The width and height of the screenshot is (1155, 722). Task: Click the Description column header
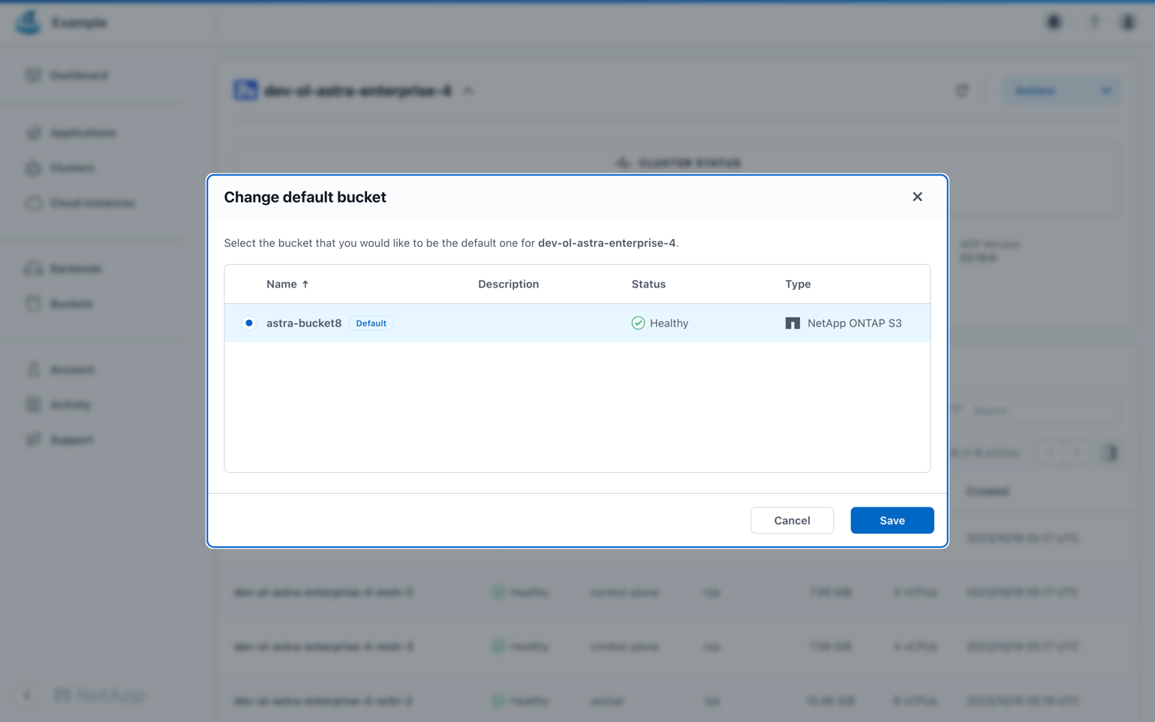pyautogui.click(x=508, y=284)
